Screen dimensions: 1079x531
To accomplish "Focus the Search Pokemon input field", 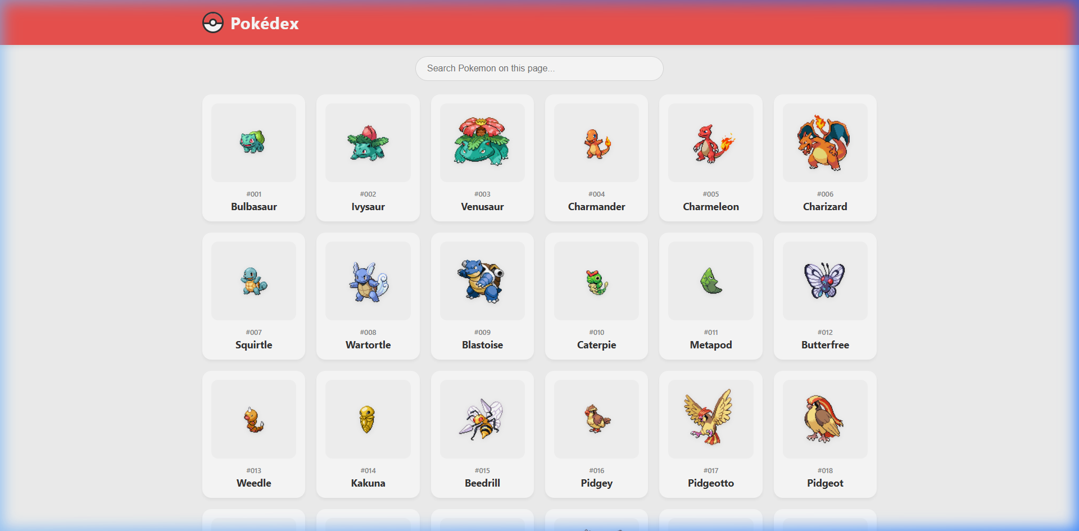I will coord(539,69).
